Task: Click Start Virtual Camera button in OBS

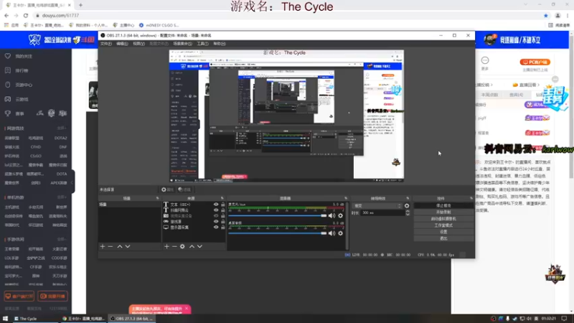Action: 443,219
